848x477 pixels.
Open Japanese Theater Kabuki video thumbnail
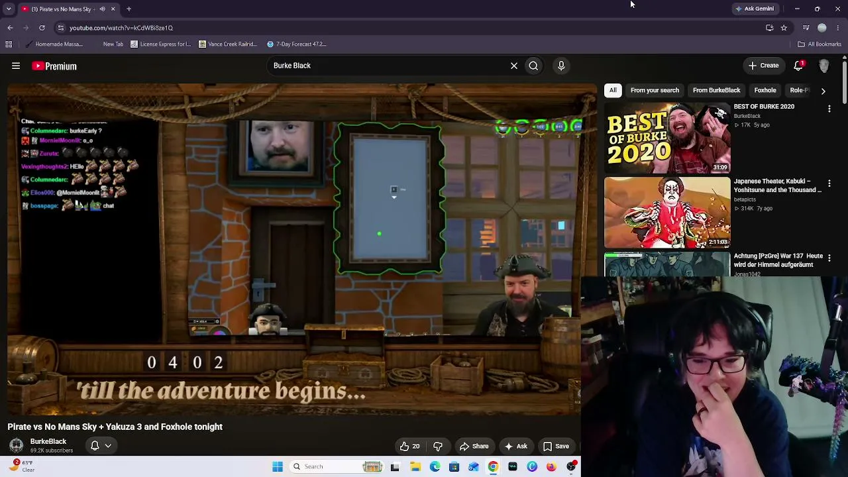tap(667, 212)
